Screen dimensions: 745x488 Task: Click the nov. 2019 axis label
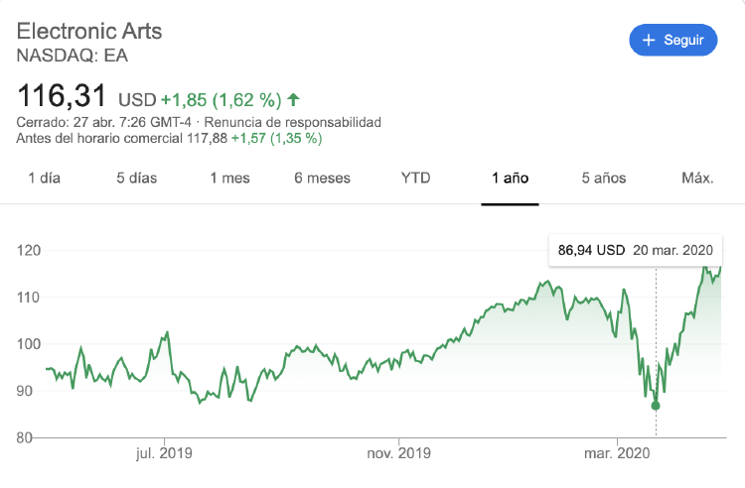click(x=398, y=453)
